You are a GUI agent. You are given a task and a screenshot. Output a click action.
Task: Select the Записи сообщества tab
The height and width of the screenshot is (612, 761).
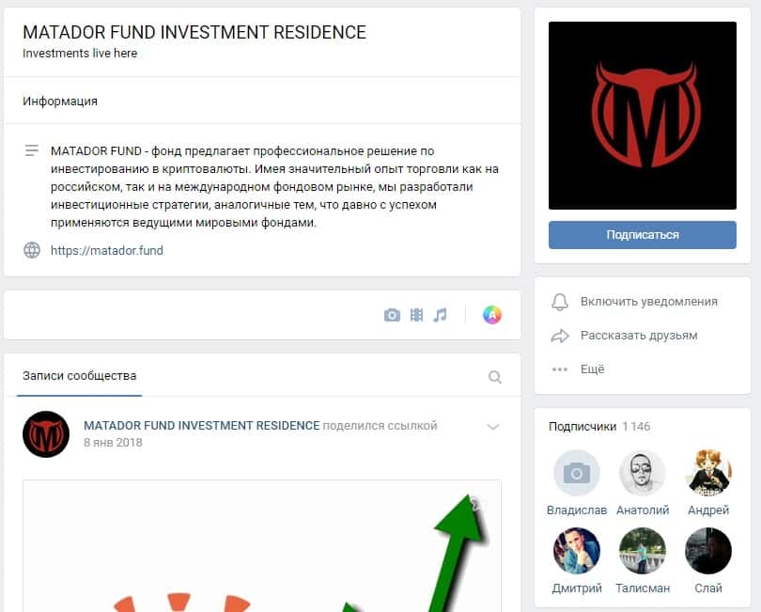79,376
